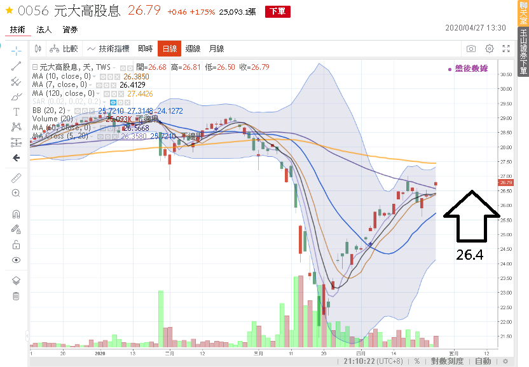The width and height of the screenshot is (529, 367).
Task: Open settings for MA (10, close, 0)
Action: click(110, 77)
